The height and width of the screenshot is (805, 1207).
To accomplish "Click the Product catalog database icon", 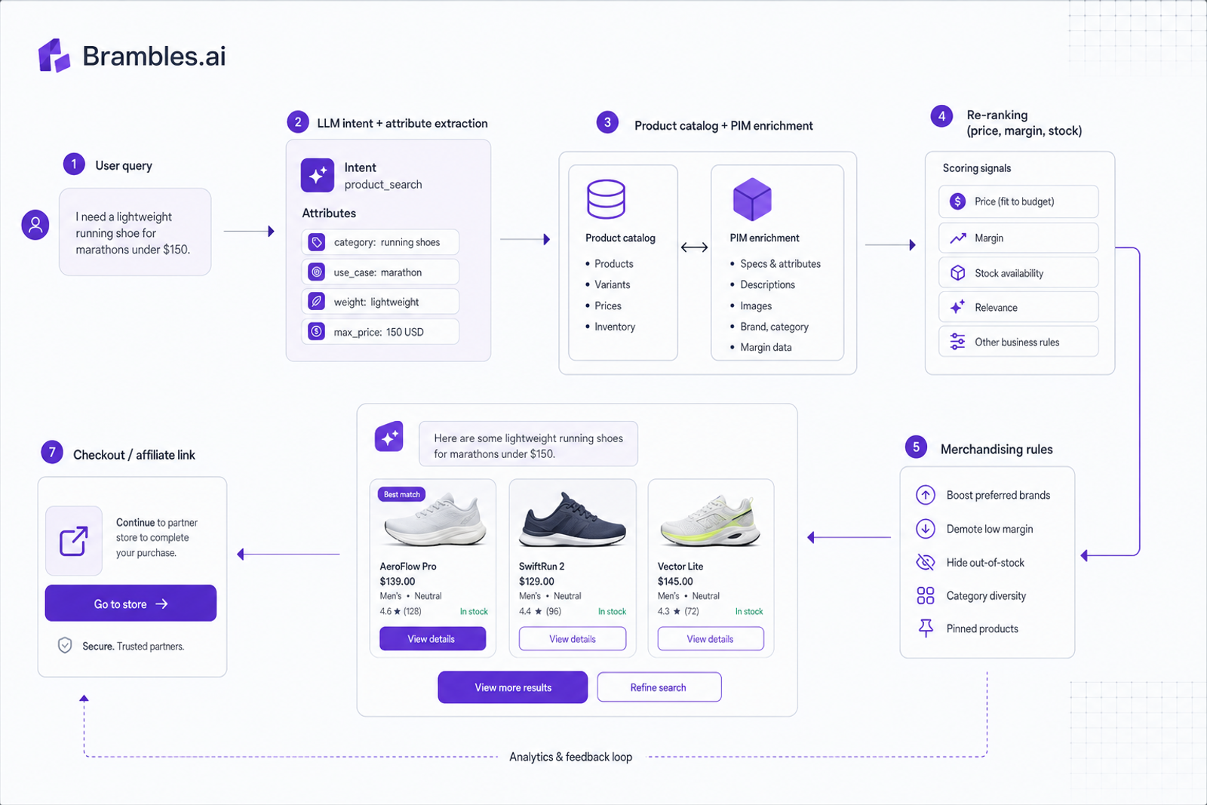I will click(x=606, y=199).
